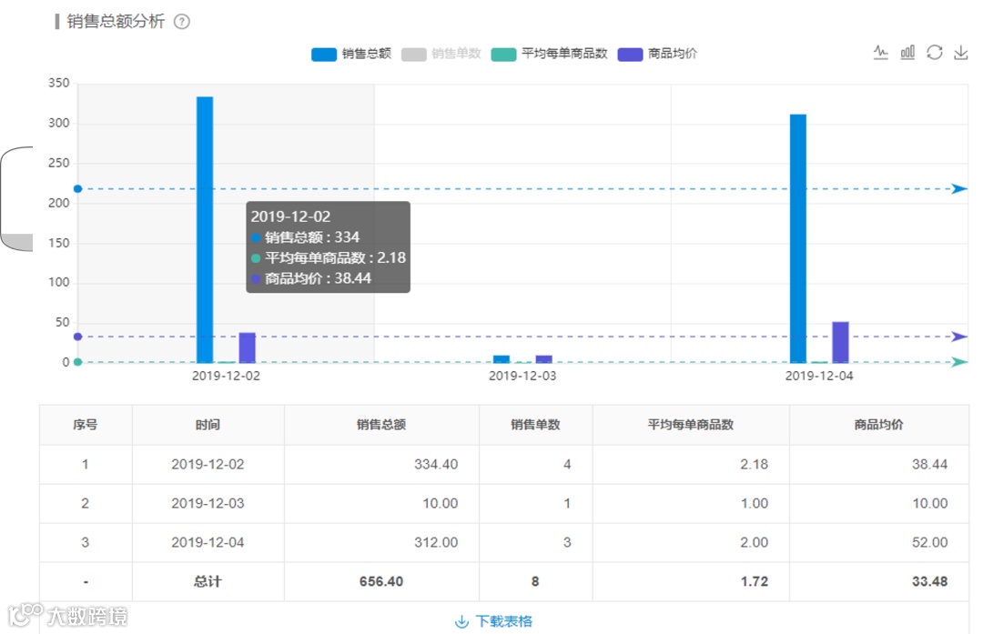This screenshot has width=983, height=634.
Task: Select the 33.48 total average price cell
Action: click(878, 581)
